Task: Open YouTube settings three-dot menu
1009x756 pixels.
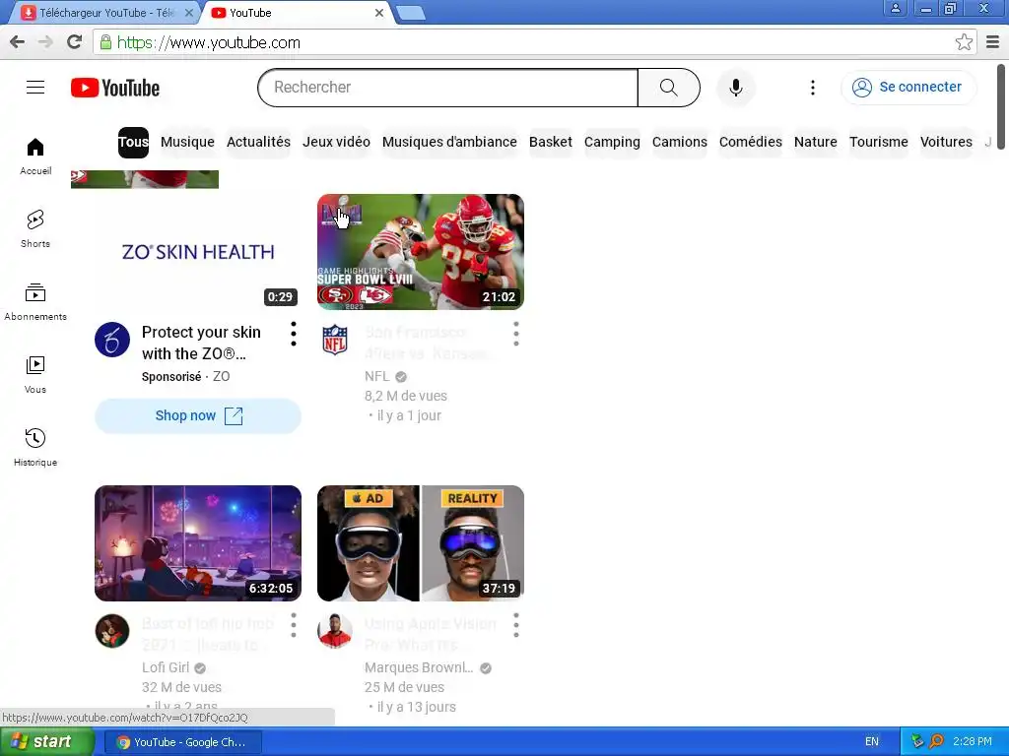Action: tap(813, 88)
